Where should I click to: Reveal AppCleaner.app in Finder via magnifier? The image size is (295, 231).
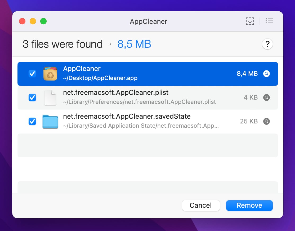(266, 74)
